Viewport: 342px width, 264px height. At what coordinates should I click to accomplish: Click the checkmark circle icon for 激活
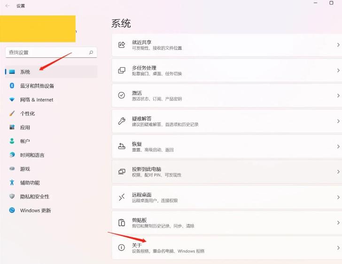(x=122, y=95)
